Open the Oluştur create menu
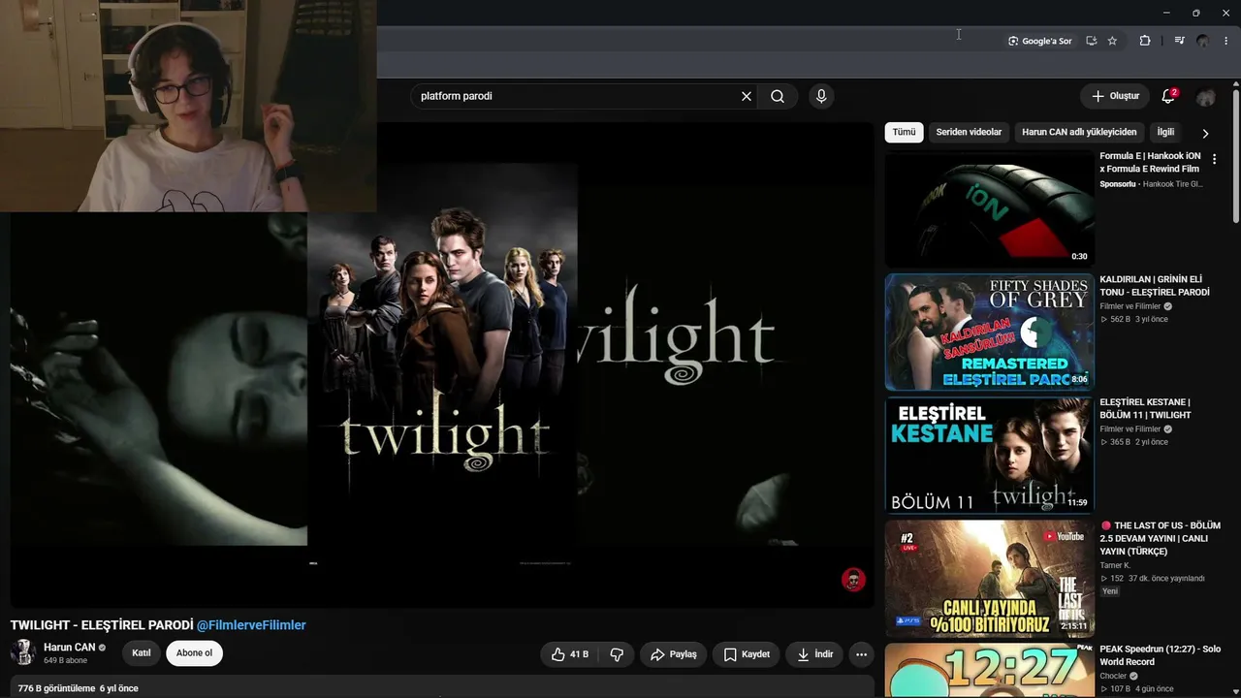 click(x=1115, y=96)
